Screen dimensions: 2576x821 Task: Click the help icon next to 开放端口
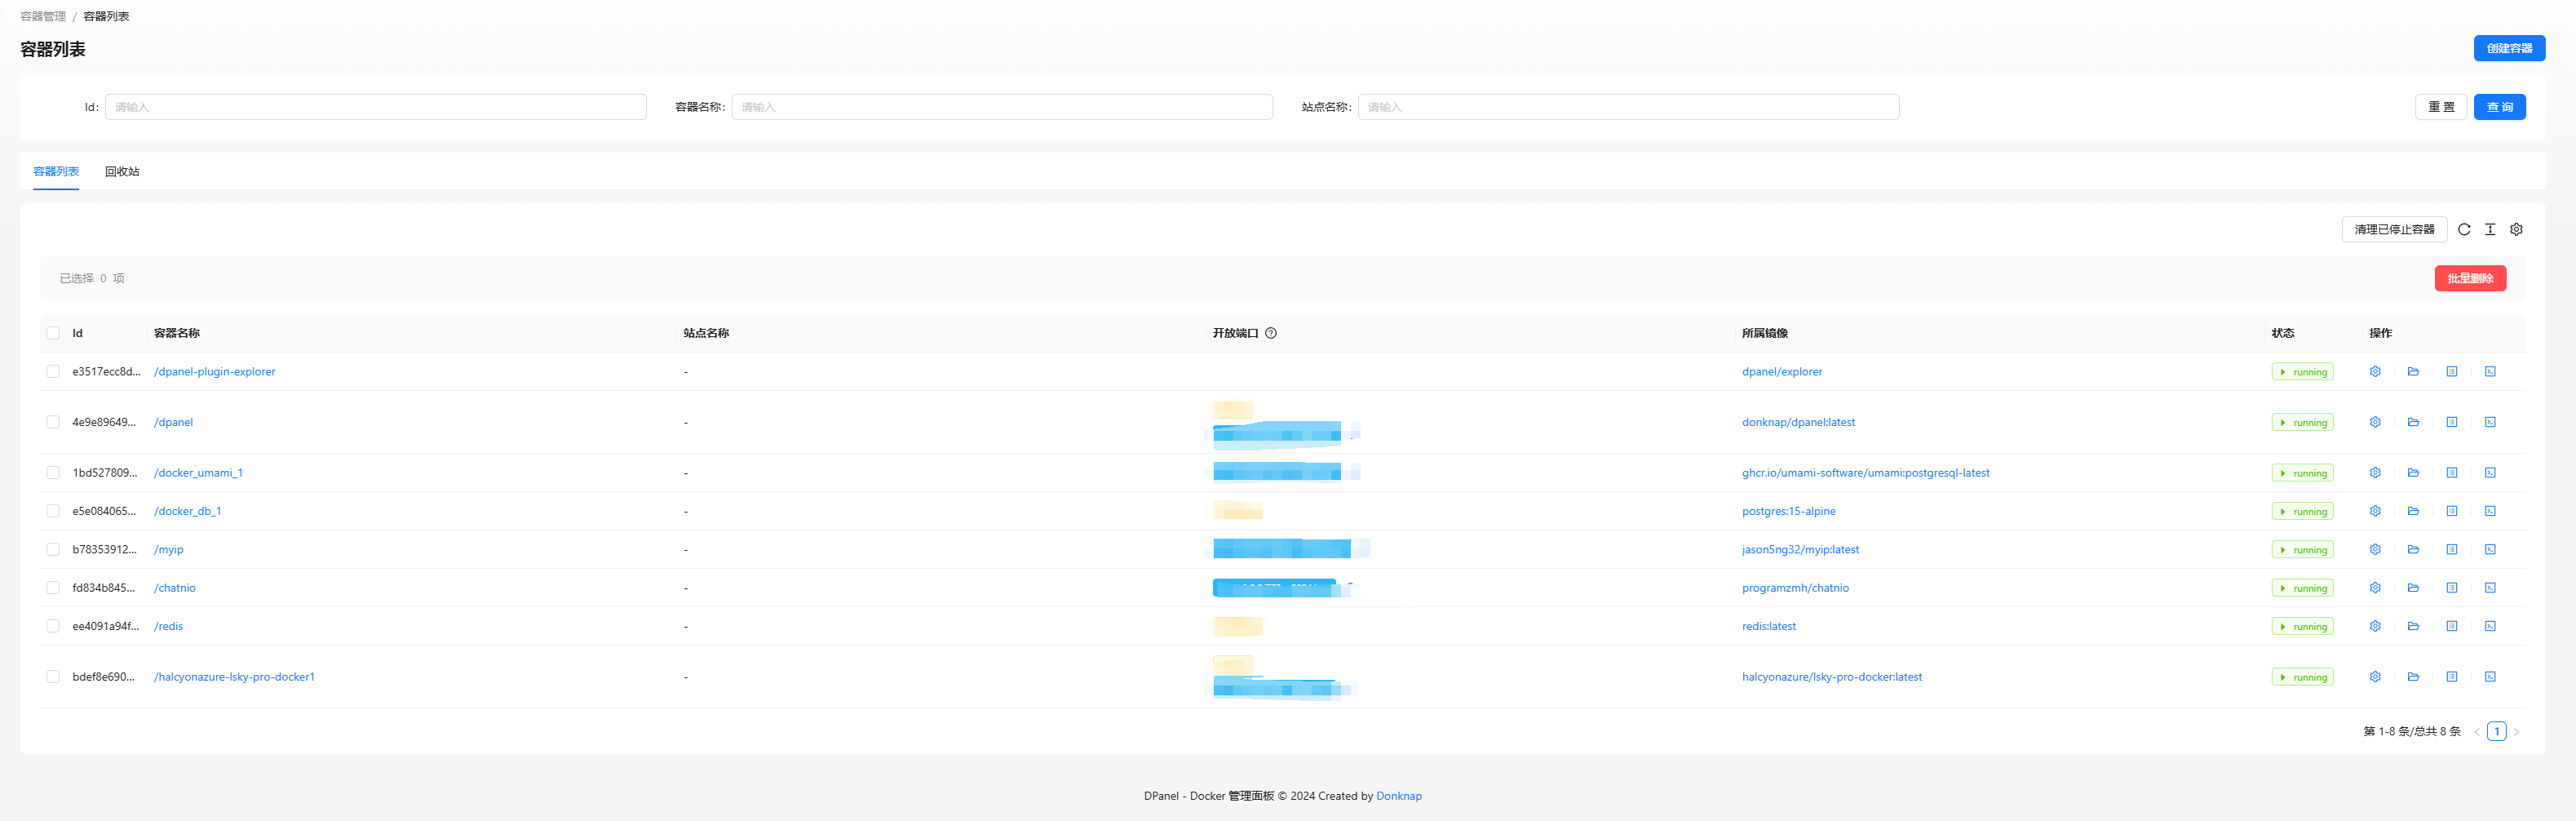1271,333
